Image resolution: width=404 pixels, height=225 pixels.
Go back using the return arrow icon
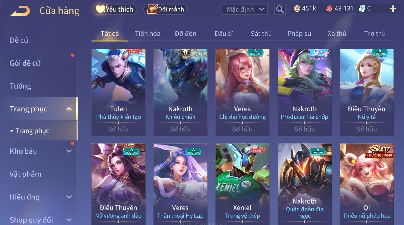click(20, 11)
